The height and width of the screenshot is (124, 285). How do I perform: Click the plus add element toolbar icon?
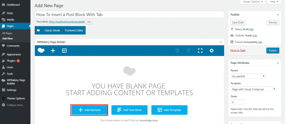click(x=53, y=50)
